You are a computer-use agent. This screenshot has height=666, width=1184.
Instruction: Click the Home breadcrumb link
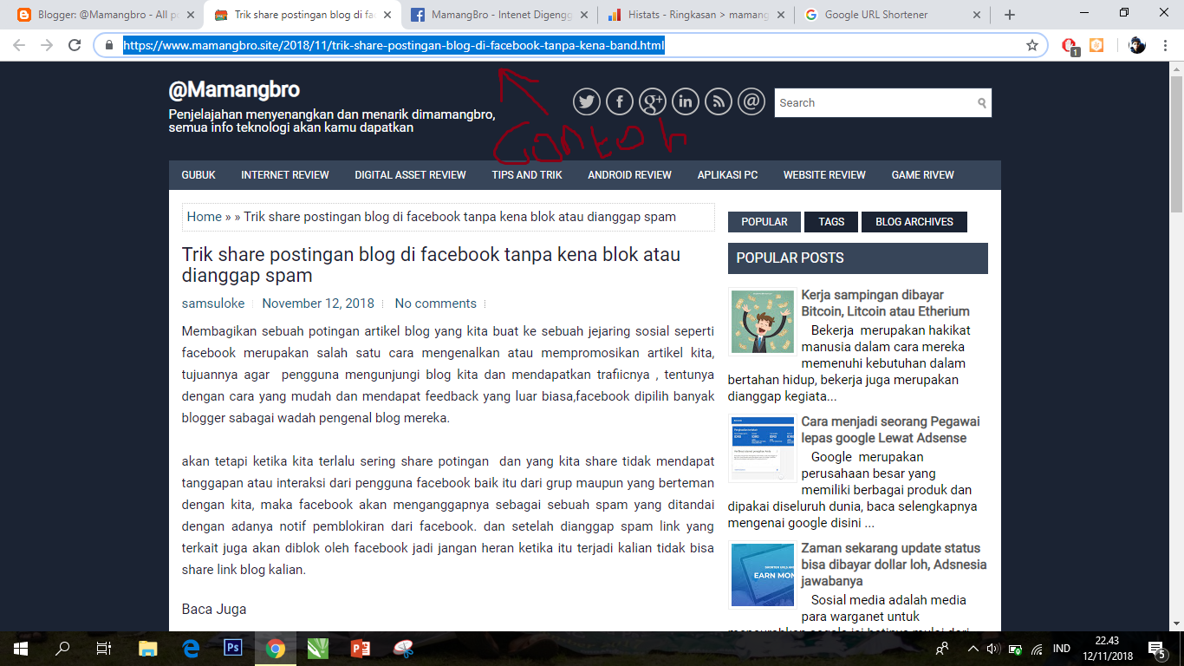tap(204, 217)
